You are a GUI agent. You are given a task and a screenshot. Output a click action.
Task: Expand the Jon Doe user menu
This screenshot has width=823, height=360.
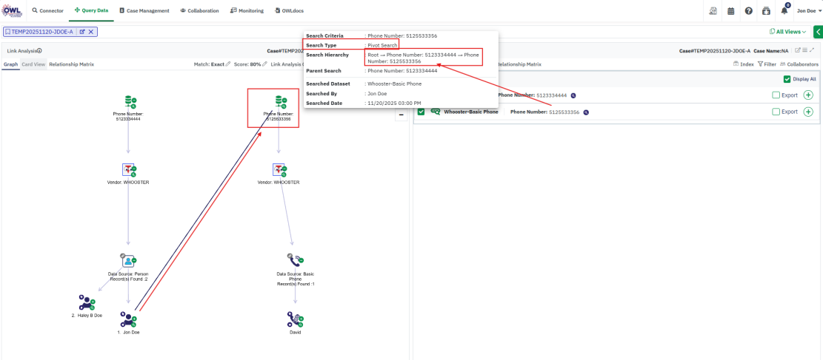[809, 11]
